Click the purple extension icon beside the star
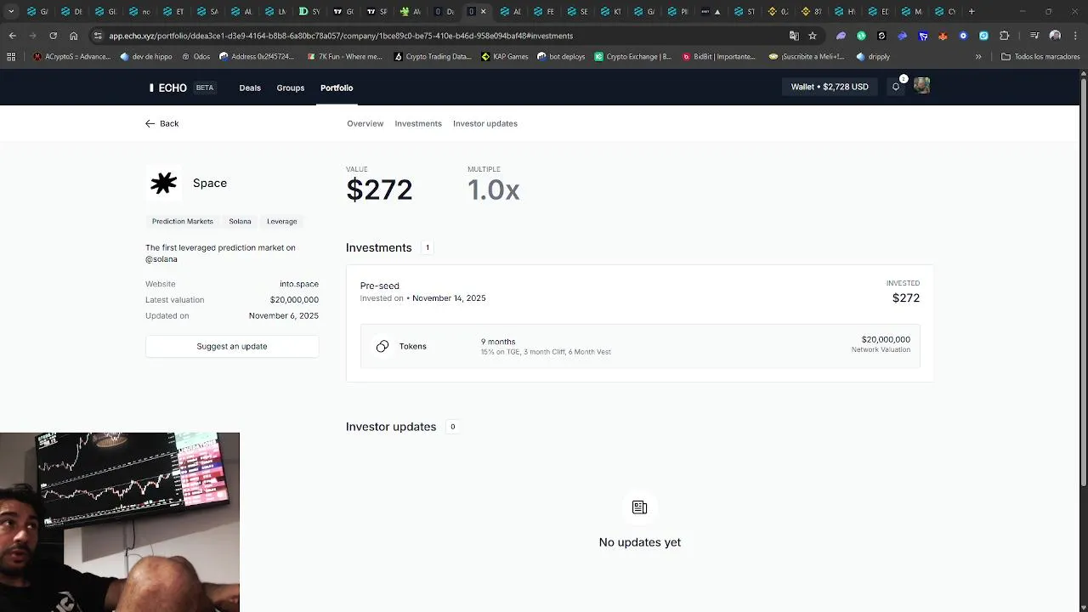The image size is (1088, 612). point(841,36)
